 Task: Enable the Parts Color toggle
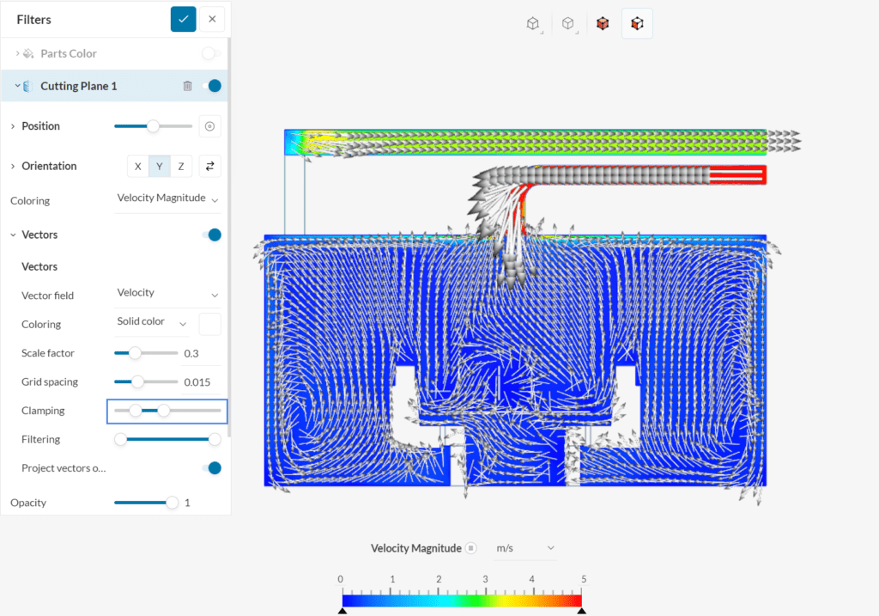pyautogui.click(x=210, y=53)
